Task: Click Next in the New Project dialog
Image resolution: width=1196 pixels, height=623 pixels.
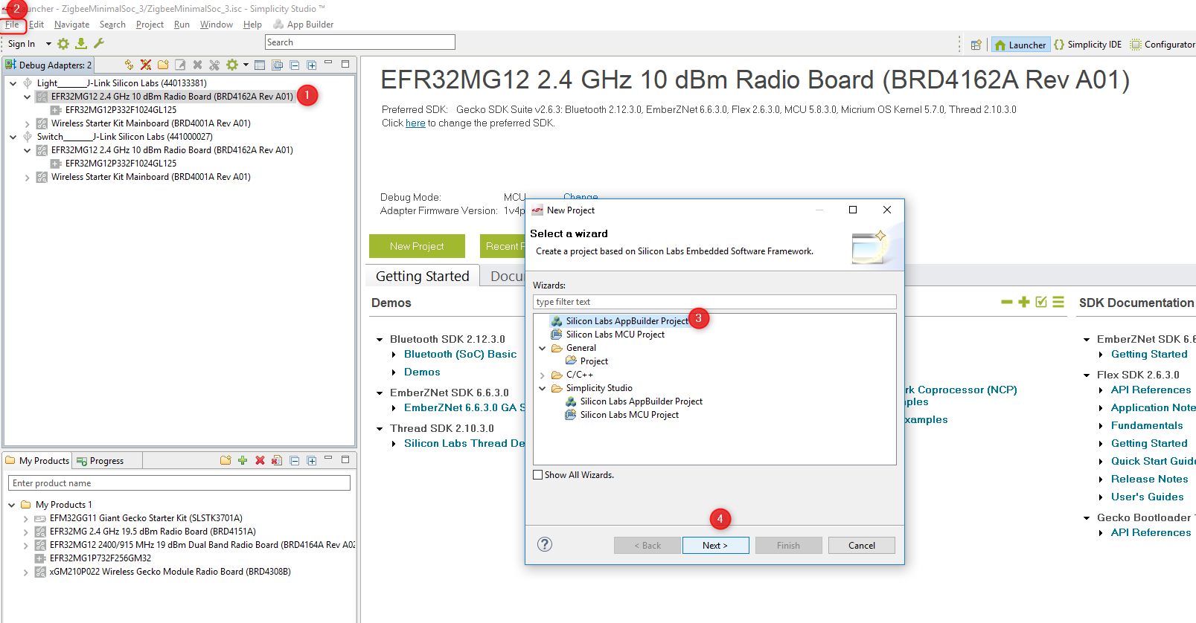Action: (715, 546)
